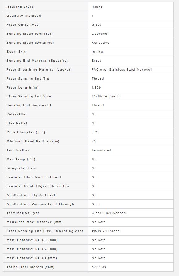This screenshot has width=179, height=276.
Task: Click PVC over Stainless Steel Monocoil text
Action: coord(122,69)
